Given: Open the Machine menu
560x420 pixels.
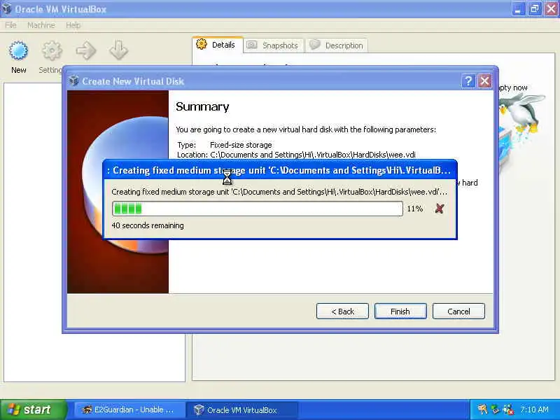Looking at the screenshot, I should point(41,25).
